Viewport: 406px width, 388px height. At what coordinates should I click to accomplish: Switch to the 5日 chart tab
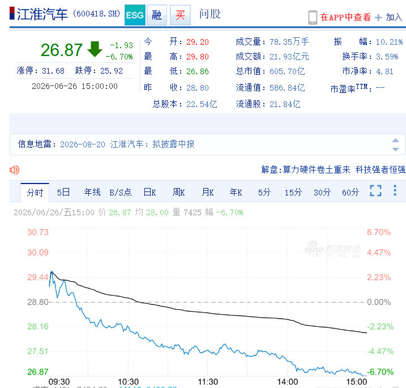63,192
